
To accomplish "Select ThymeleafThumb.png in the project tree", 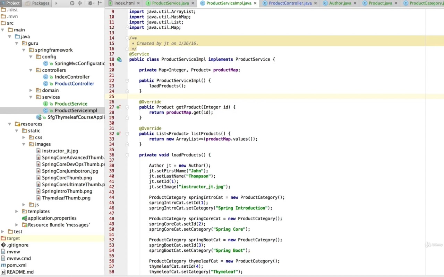I will pyautogui.click(x=66, y=198).
